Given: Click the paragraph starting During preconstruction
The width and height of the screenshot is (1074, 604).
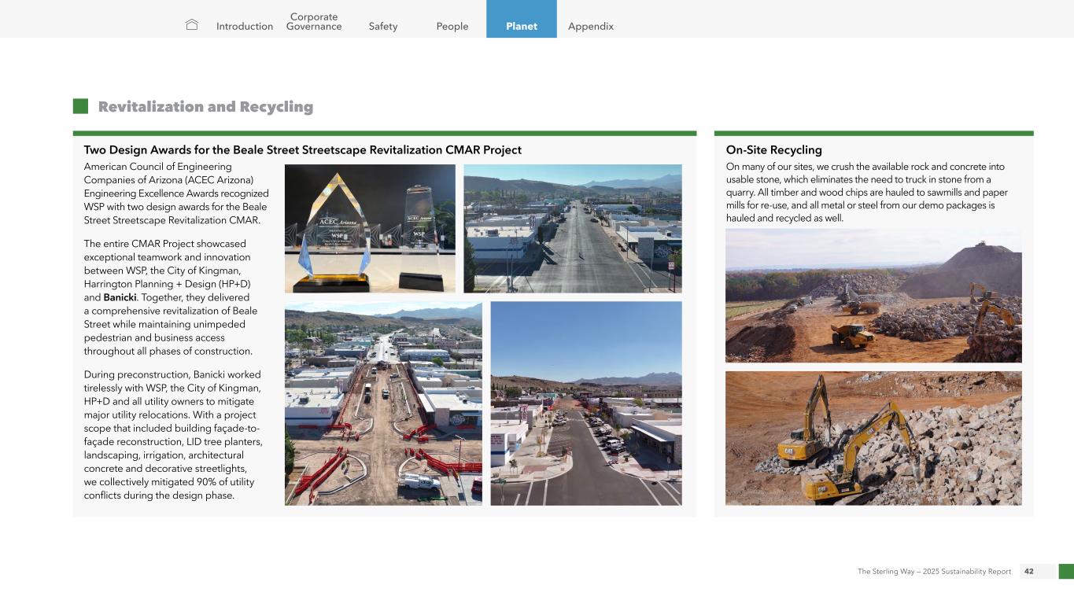Looking at the screenshot, I should (x=173, y=435).
